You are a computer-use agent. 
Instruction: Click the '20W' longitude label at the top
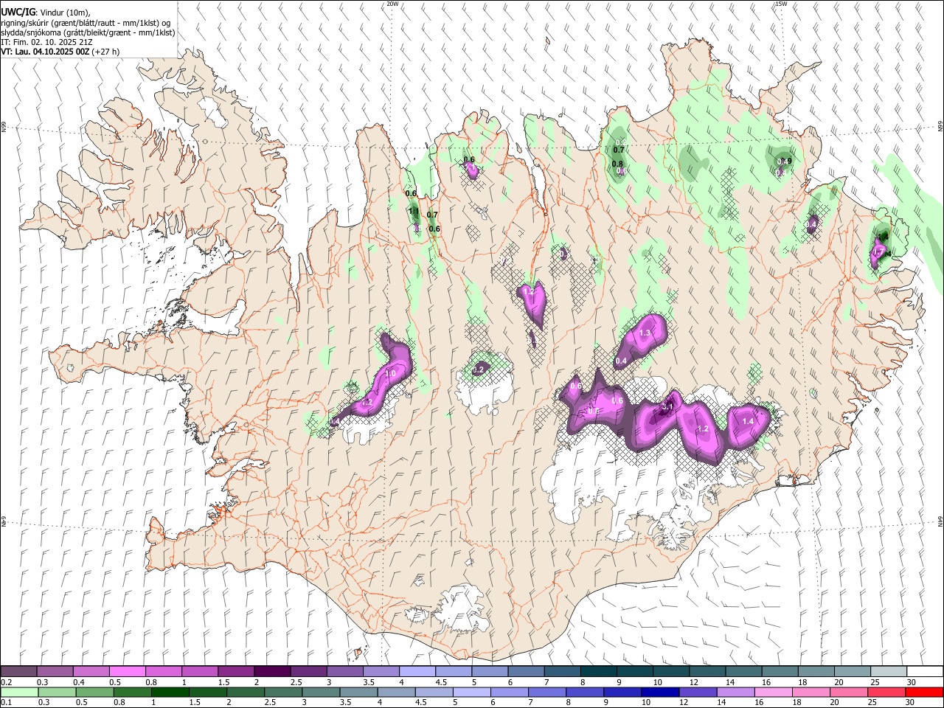[392, 4]
